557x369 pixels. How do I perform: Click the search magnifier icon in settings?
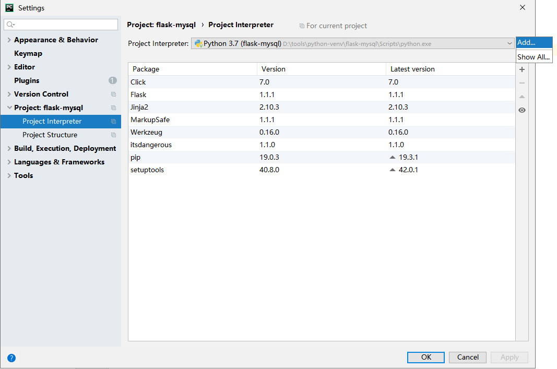pyautogui.click(x=10, y=25)
